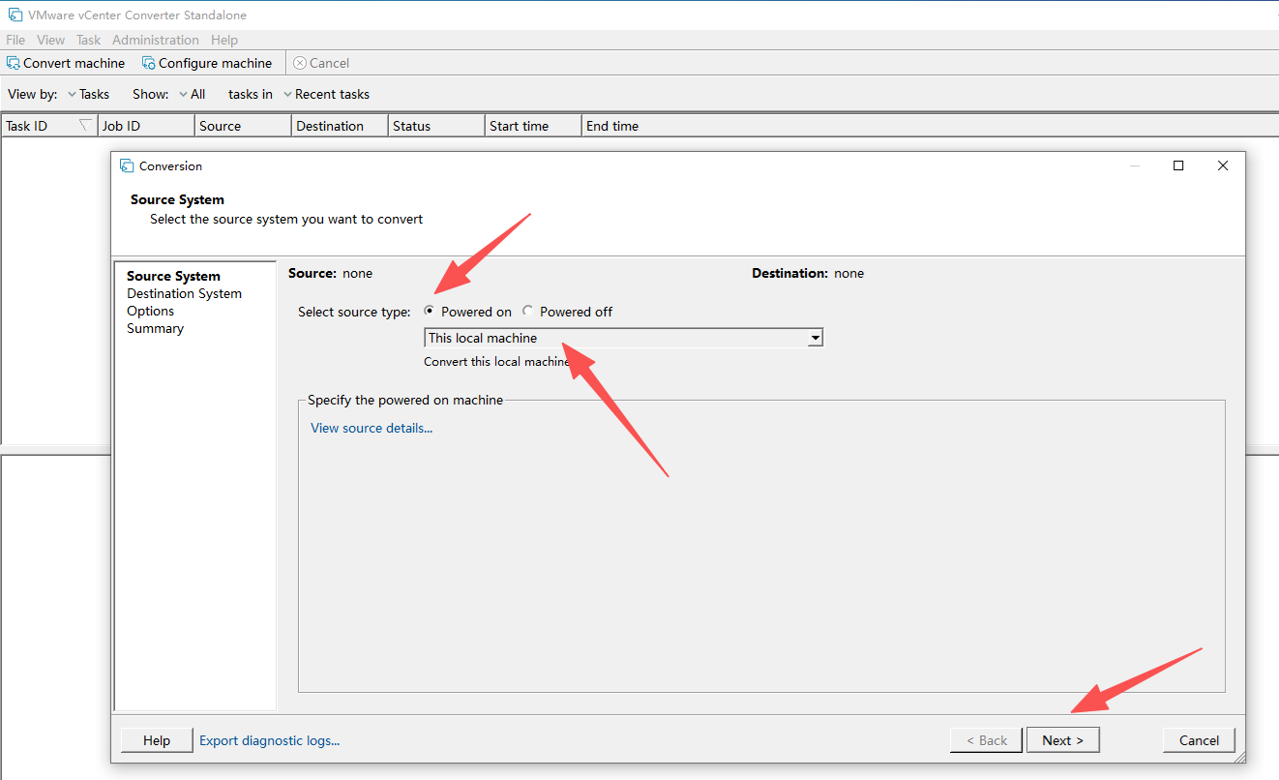The image size is (1279, 780).
Task: Click the Convert machine toolbar icon
Action: point(14,63)
